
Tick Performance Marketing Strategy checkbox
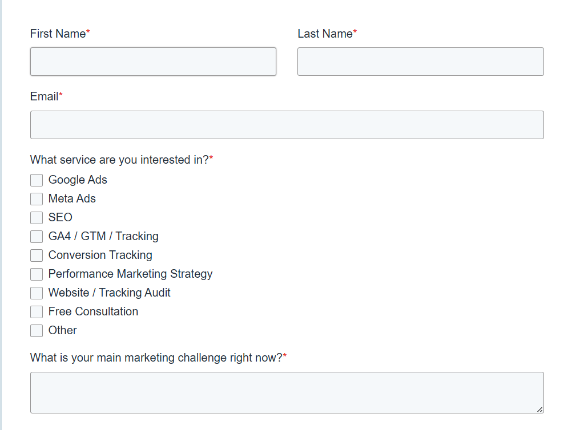37,274
